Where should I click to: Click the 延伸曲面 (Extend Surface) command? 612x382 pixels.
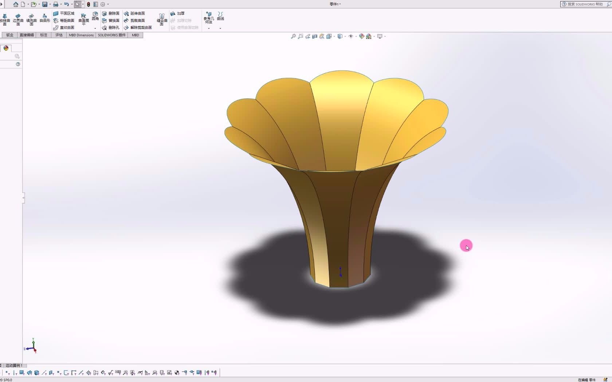pos(134,13)
